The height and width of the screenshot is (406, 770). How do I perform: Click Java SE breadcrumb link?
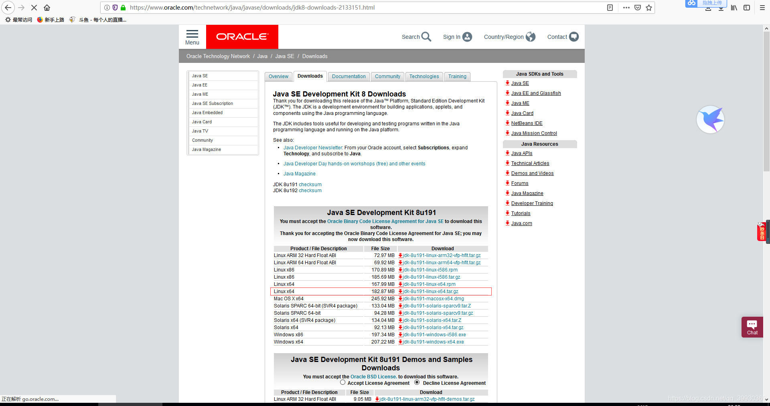click(284, 56)
